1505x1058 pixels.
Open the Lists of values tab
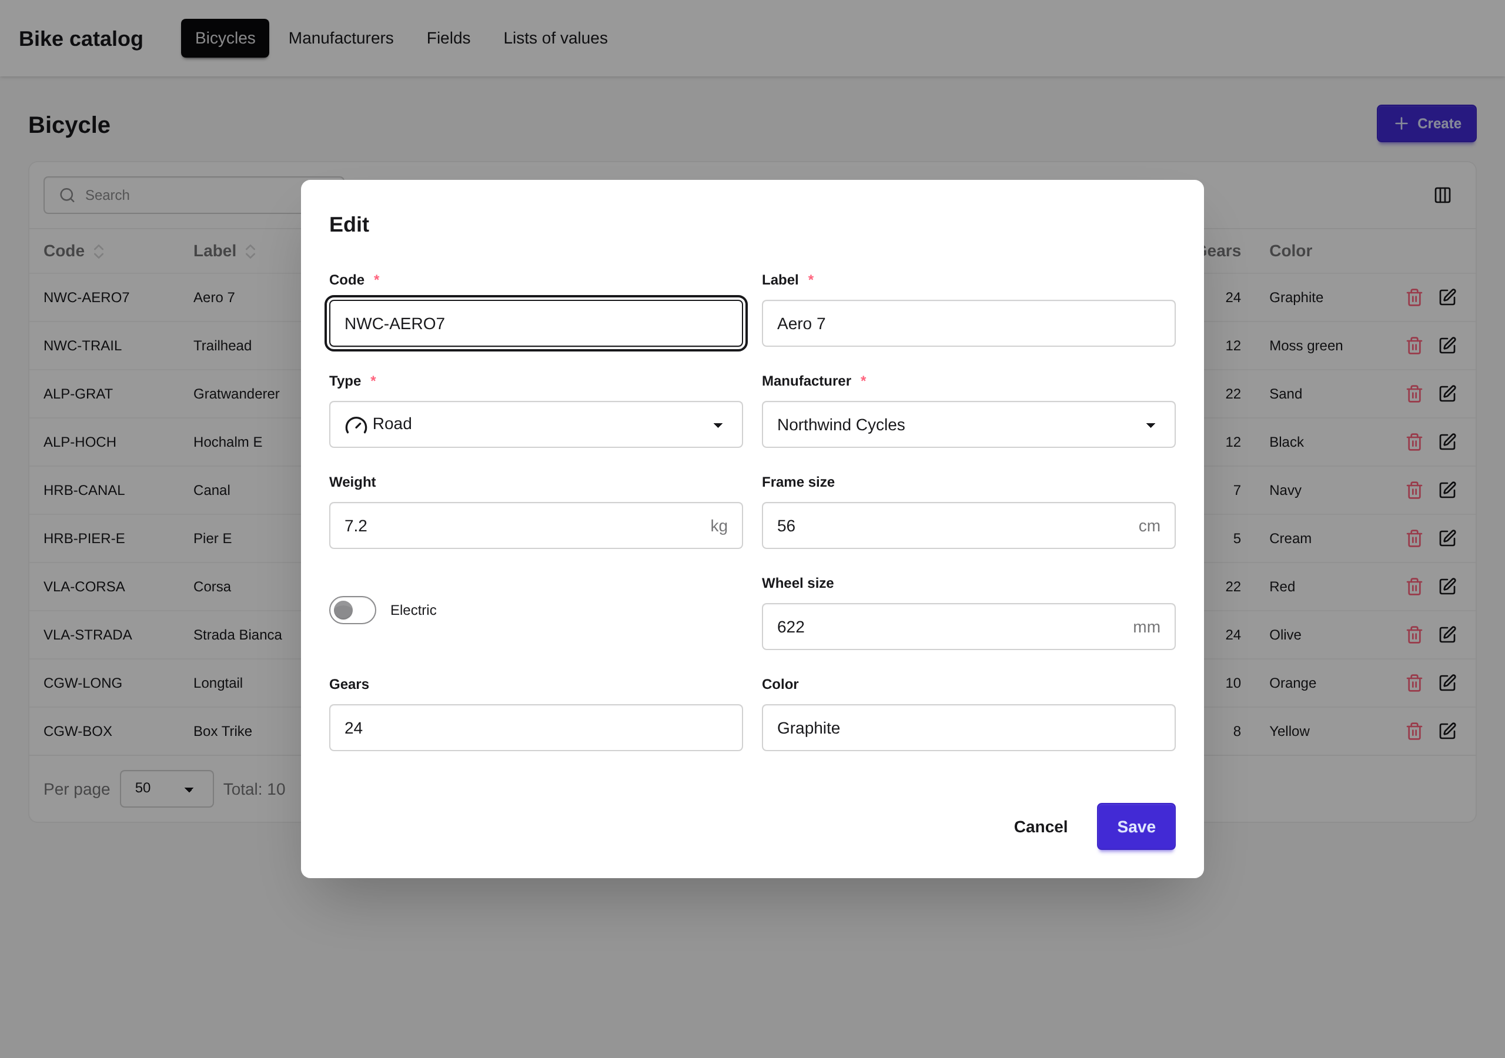[555, 38]
